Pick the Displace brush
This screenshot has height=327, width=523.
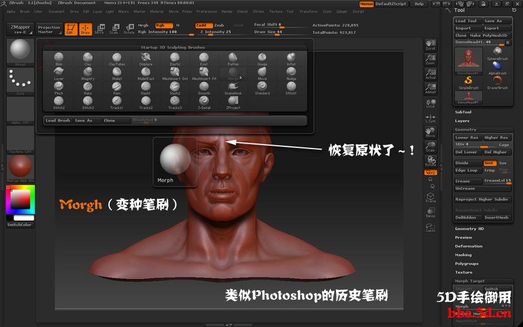point(146,59)
